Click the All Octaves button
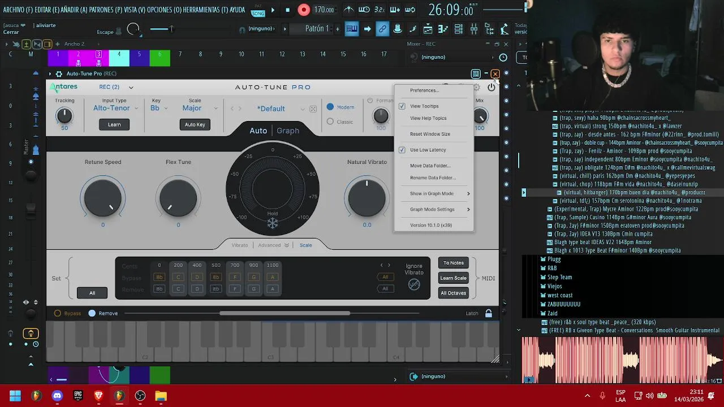 (454, 293)
